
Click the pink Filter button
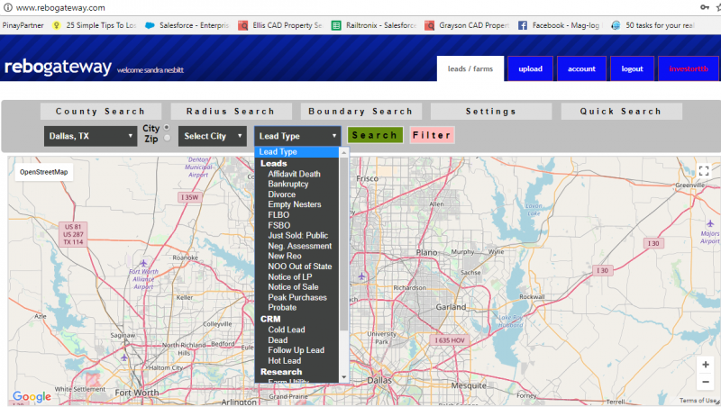click(x=432, y=135)
